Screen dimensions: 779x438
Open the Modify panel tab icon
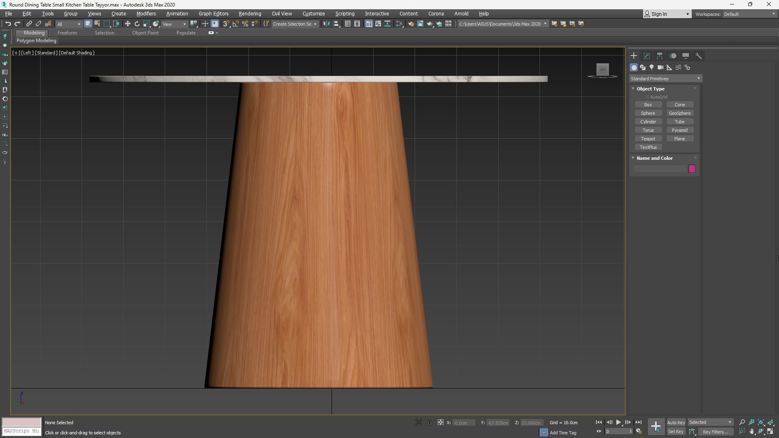647,56
